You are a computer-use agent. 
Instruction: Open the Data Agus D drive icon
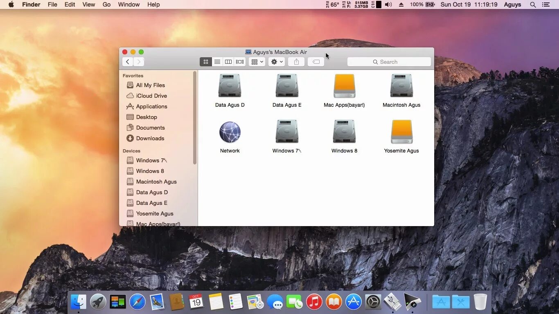[230, 86]
